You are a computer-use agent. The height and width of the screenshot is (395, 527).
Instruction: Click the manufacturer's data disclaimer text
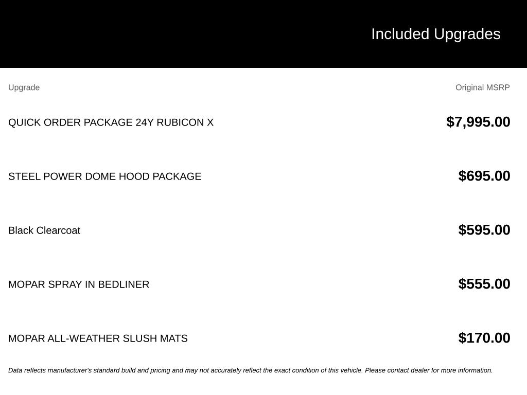point(251,370)
